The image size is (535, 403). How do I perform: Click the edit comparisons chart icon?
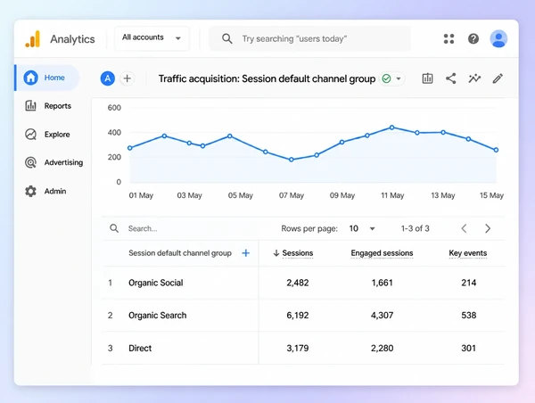point(427,78)
